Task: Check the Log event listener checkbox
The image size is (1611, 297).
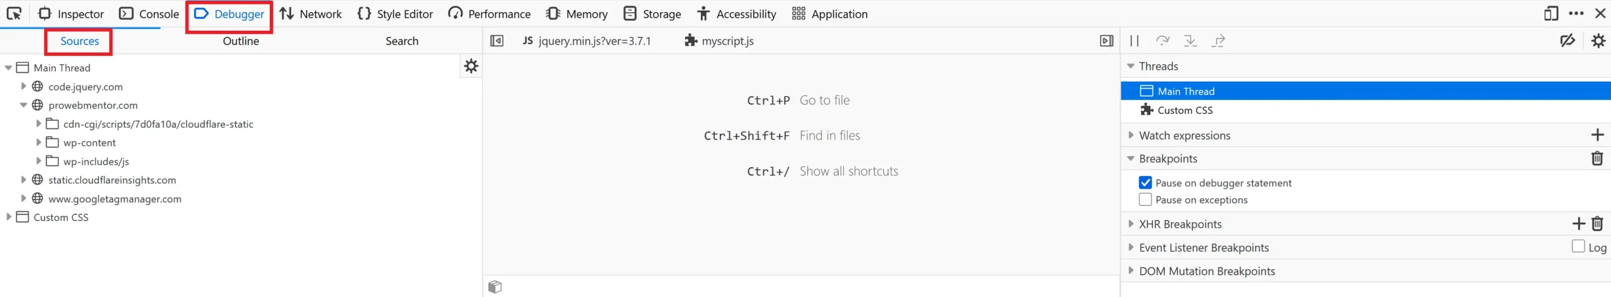Action: point(1578,246)
